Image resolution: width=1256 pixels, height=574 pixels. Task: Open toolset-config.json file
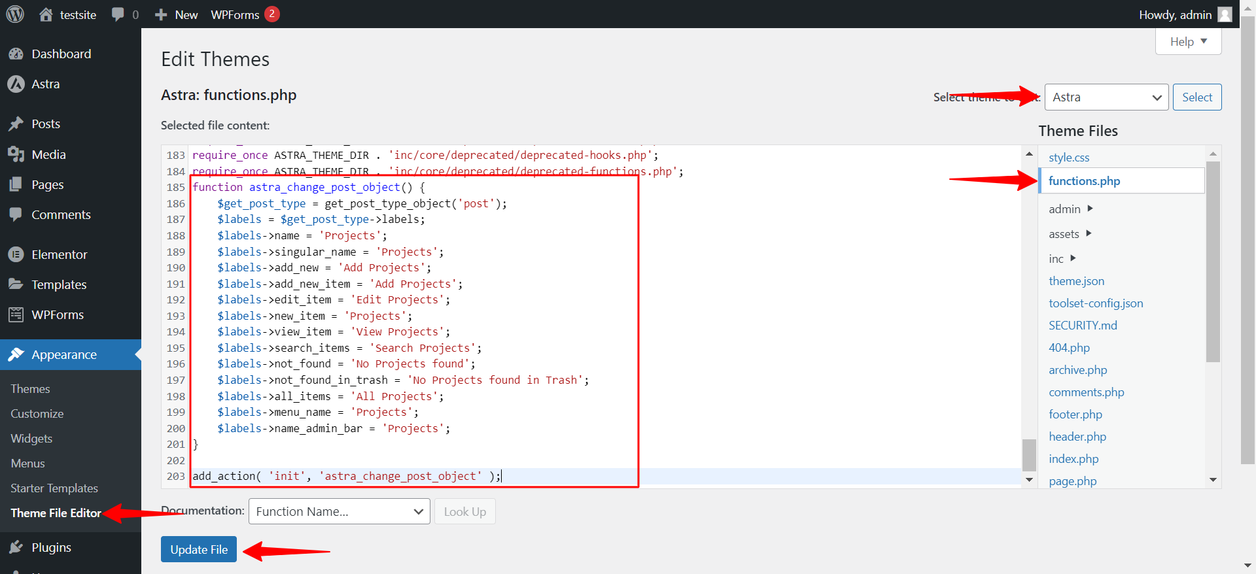1096,303
